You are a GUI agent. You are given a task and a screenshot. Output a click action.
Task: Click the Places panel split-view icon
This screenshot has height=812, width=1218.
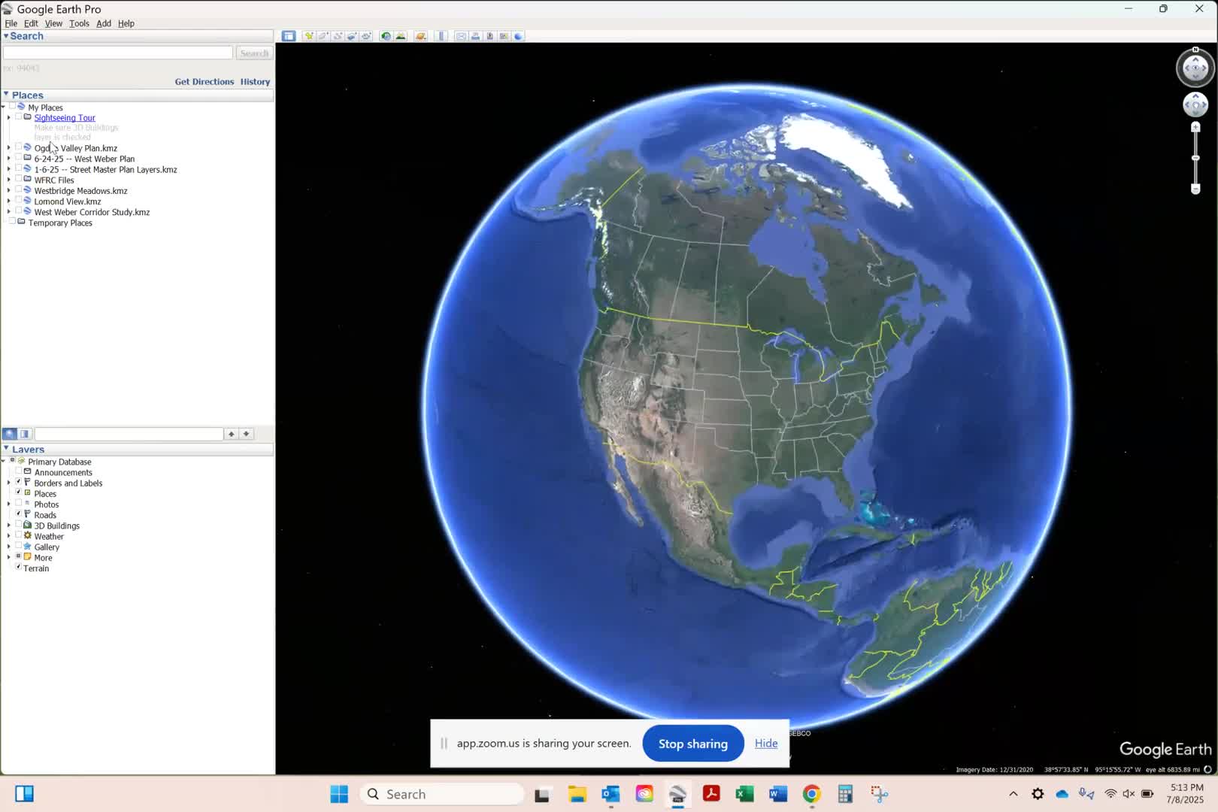click(x=25, y=434)
